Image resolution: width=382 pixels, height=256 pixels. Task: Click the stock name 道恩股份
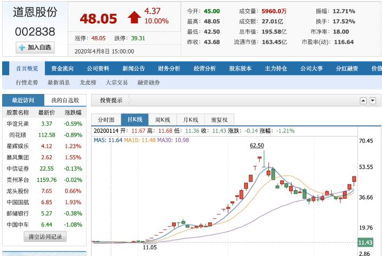pos(35,12)
